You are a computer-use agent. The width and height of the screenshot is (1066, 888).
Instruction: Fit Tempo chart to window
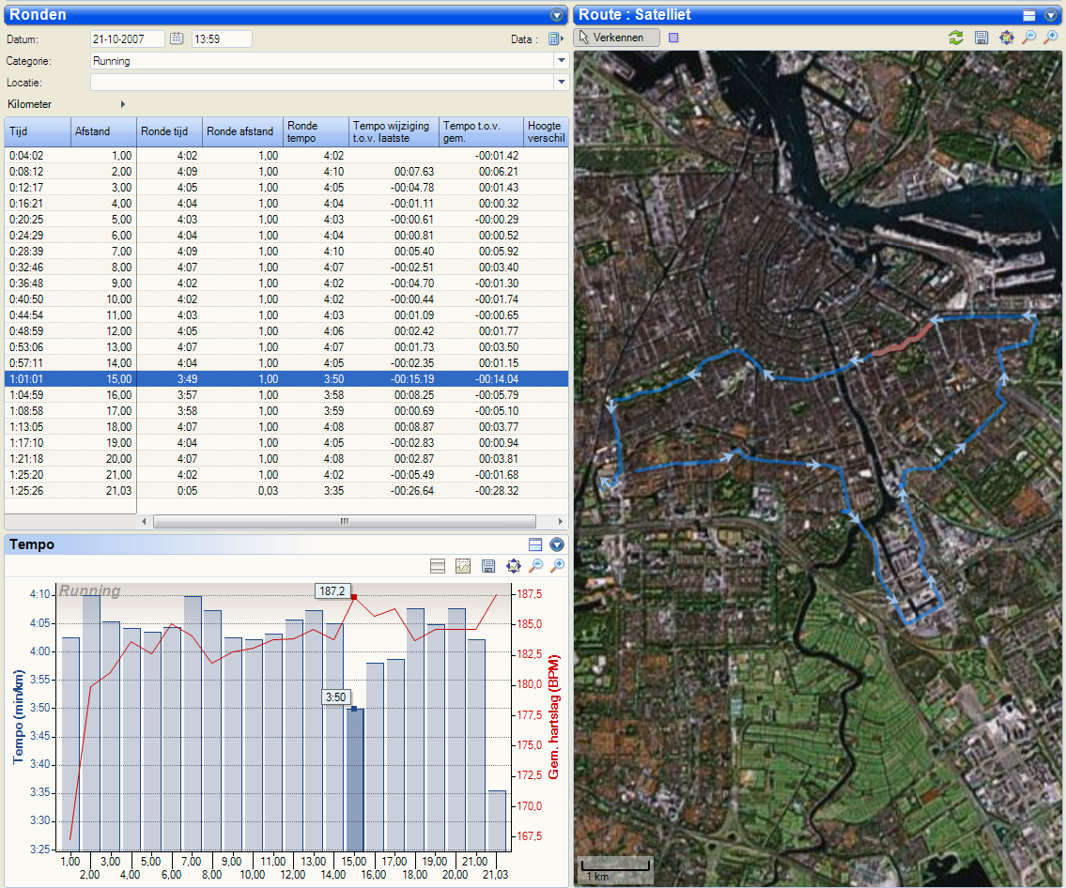513,565
